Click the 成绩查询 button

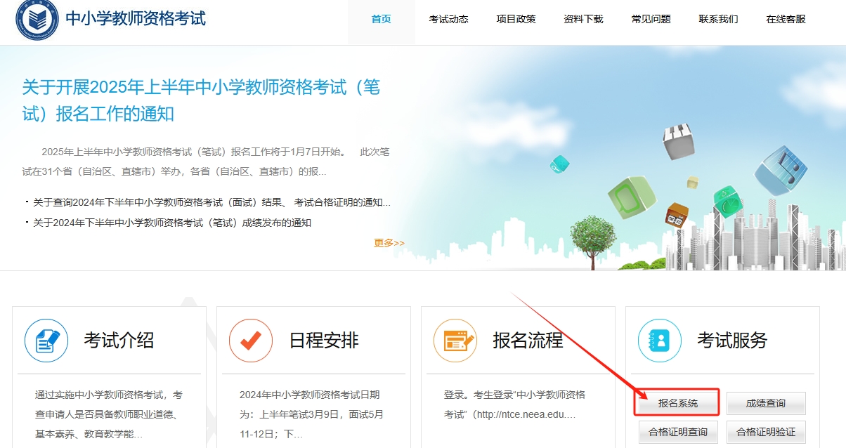click(x=765, y=403)
